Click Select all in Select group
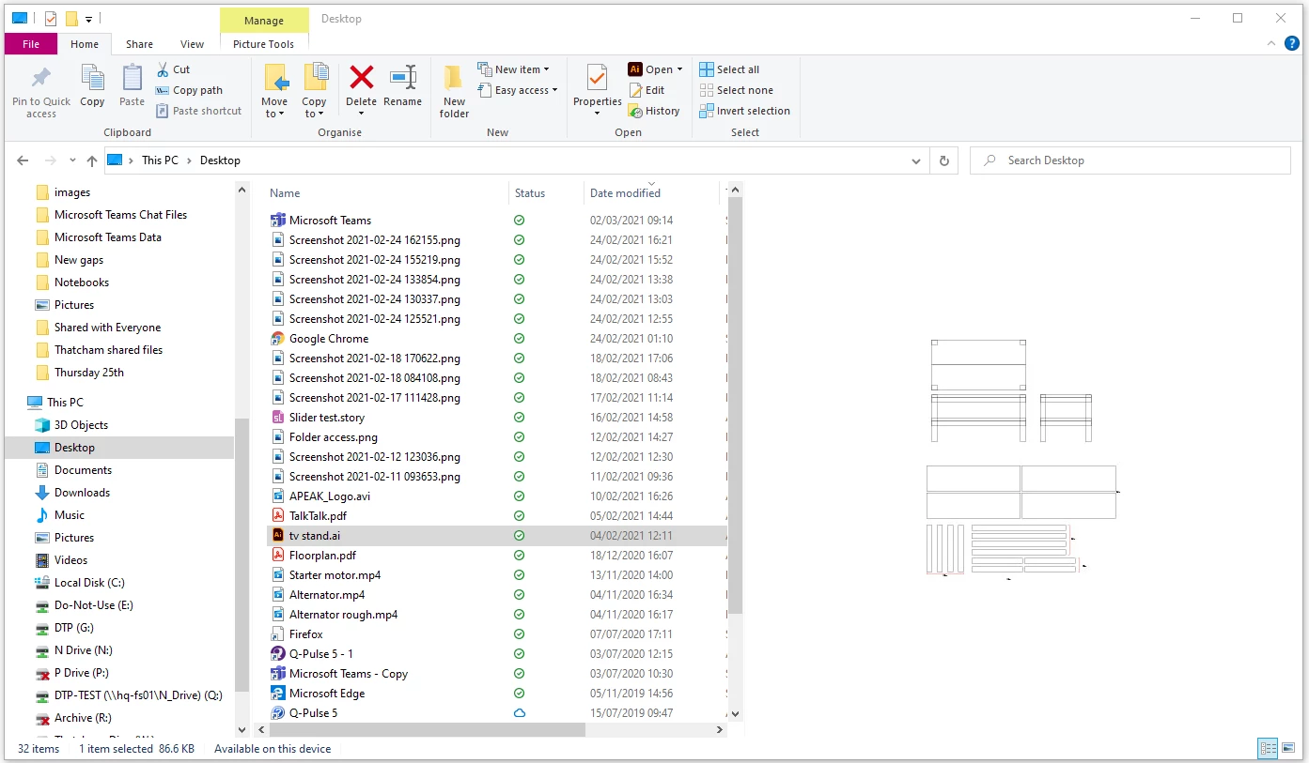Viewport: 1309px width, 763px height. 729,69
